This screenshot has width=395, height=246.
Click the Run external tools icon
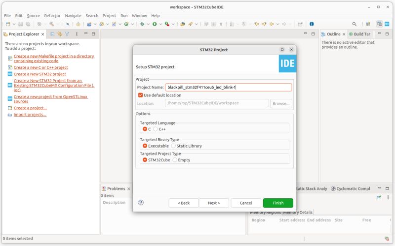point(167,24)
